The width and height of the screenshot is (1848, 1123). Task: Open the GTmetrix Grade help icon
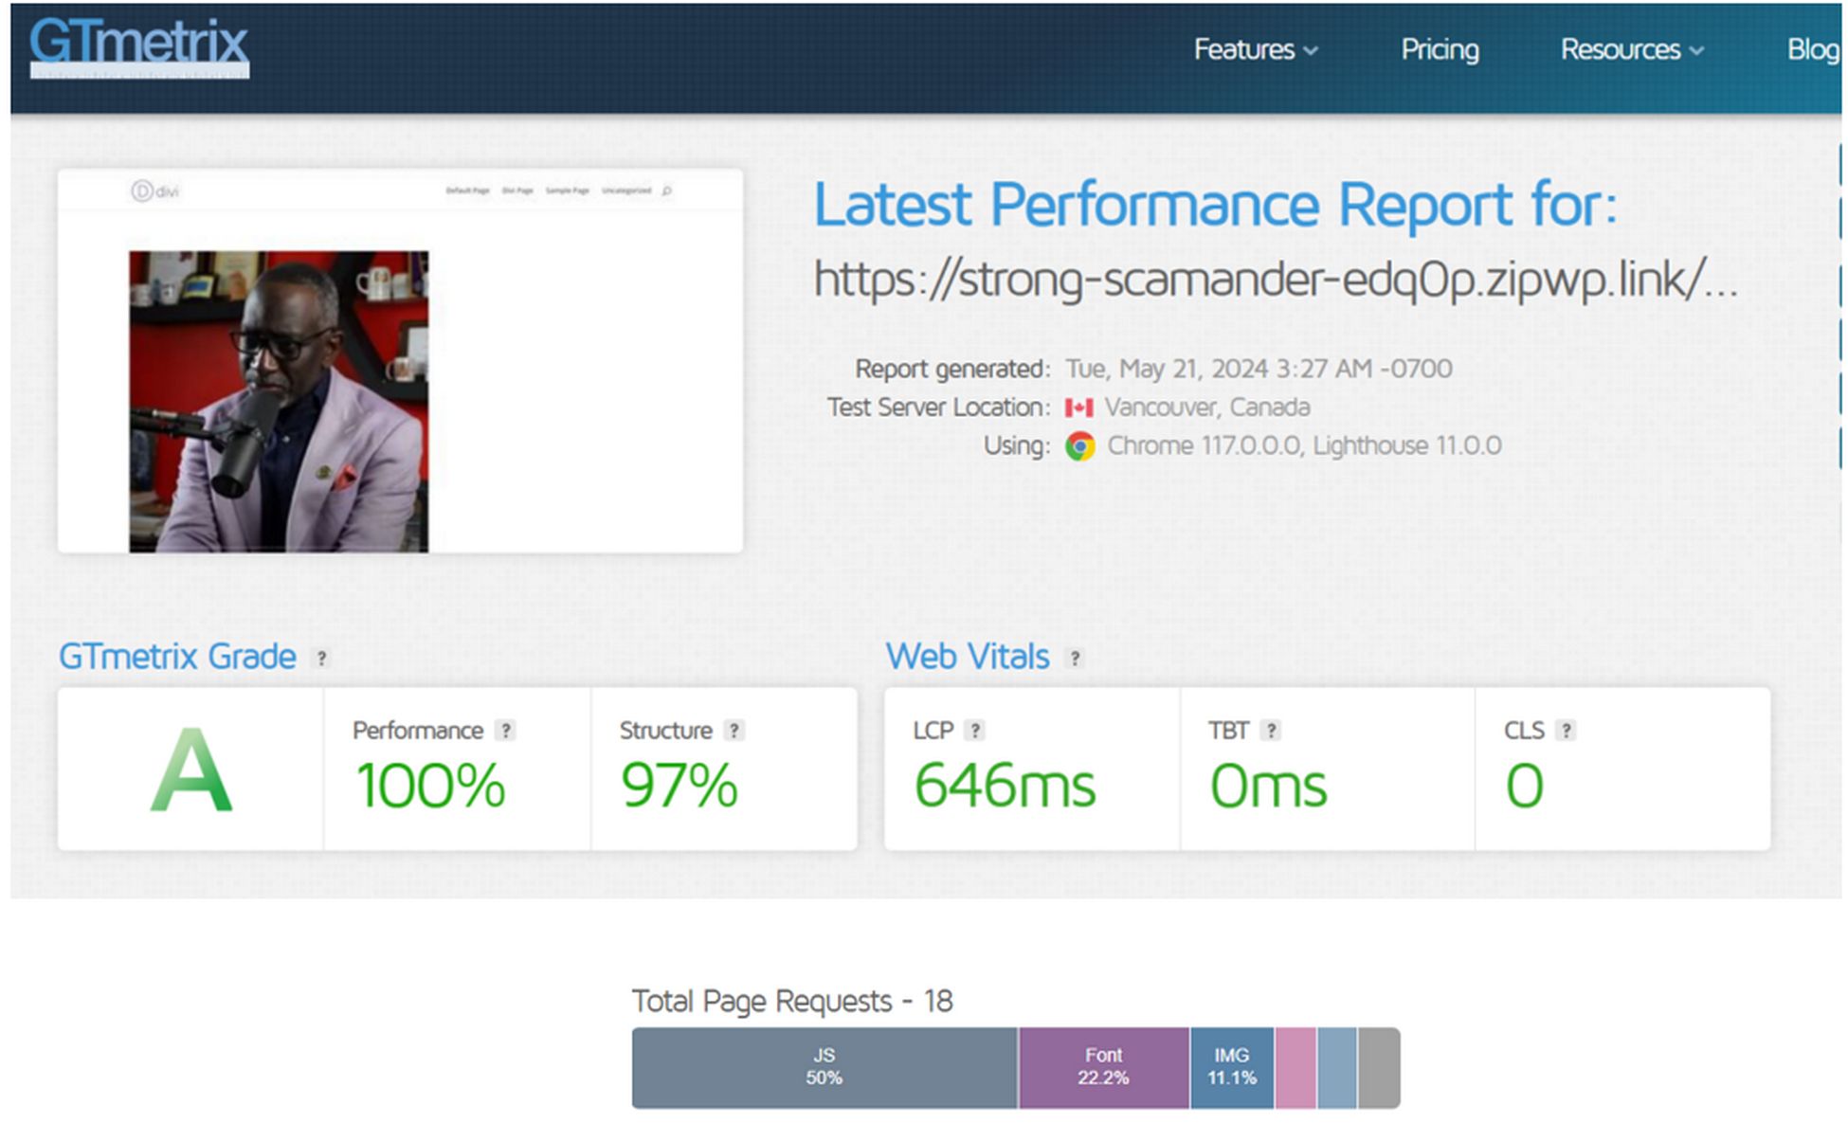[322, 657]
